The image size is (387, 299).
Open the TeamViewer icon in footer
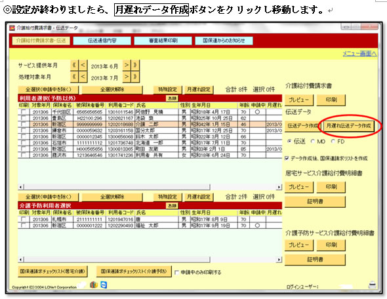104,285
